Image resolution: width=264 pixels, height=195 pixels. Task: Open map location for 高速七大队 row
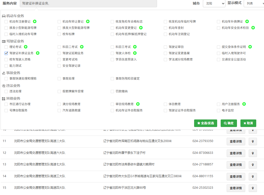(x=253, y=165)
